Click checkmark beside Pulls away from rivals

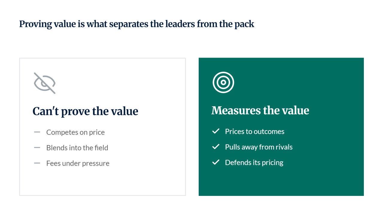pos(216,147)
